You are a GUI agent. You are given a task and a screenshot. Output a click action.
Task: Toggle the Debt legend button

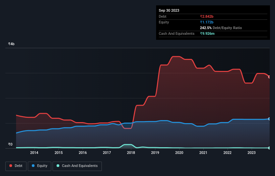click(x=16, y=166)
